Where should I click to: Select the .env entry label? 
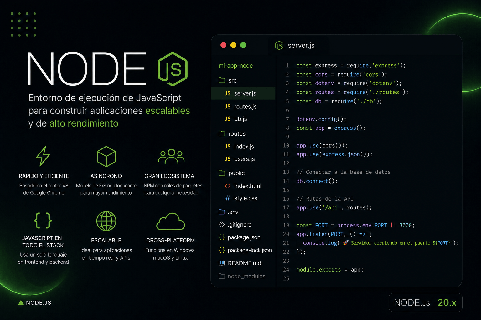[x=233, y=212]
